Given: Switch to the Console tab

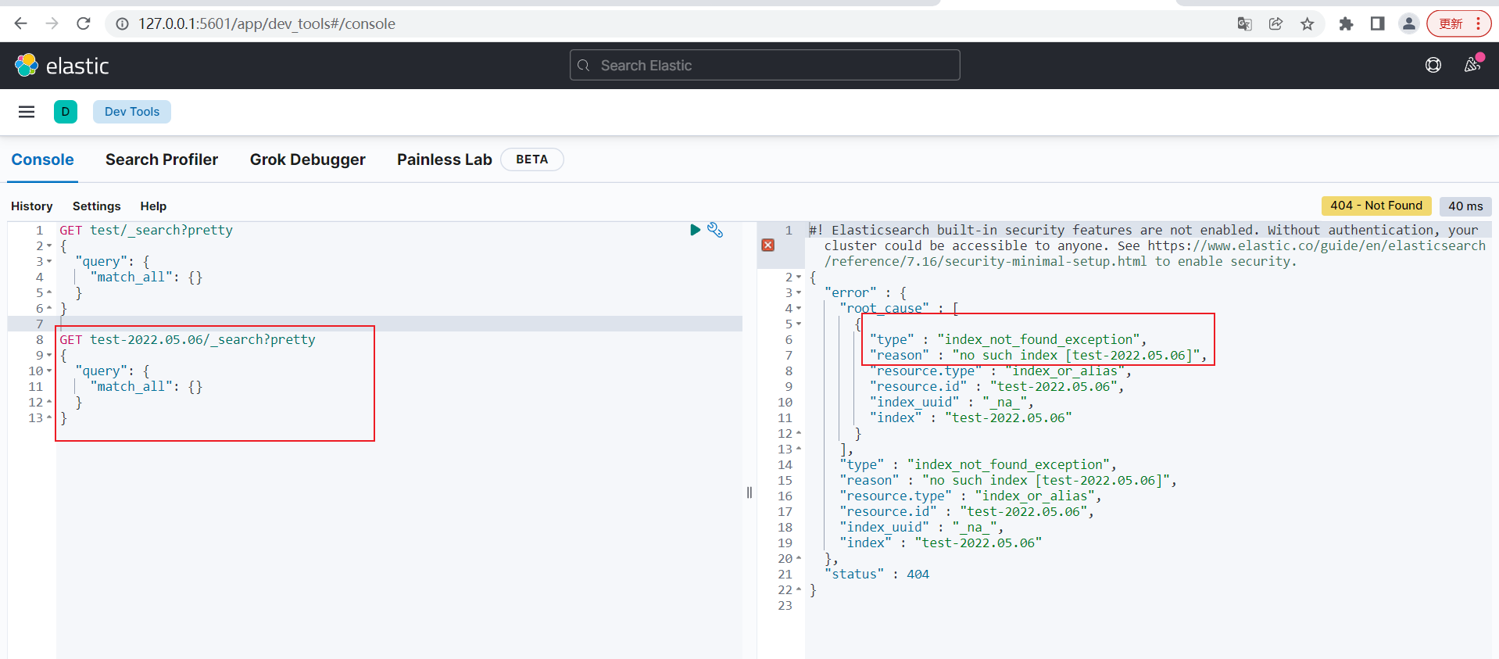Looking at the screenshot, I should [42, 159].
